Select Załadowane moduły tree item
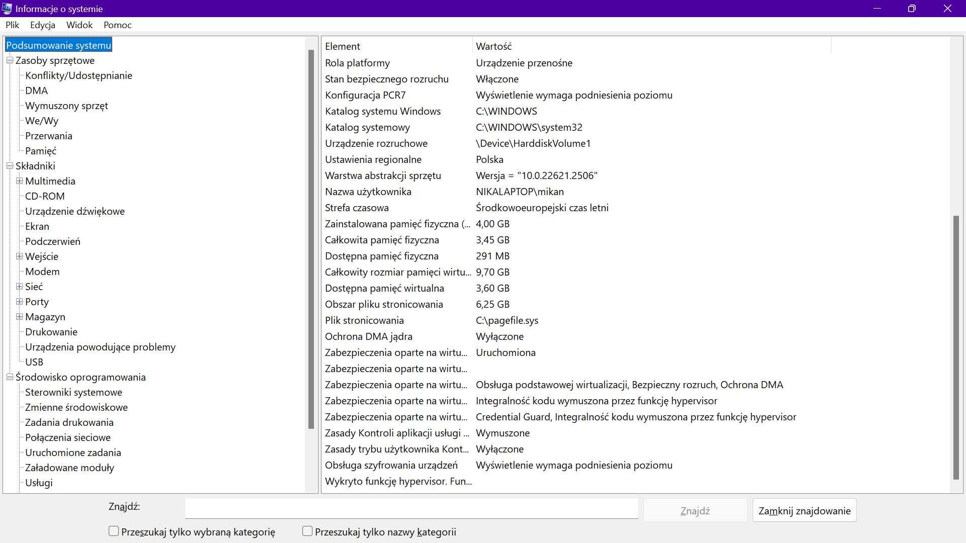The height and width of the screenshot is (543, 966). (70, 468)
